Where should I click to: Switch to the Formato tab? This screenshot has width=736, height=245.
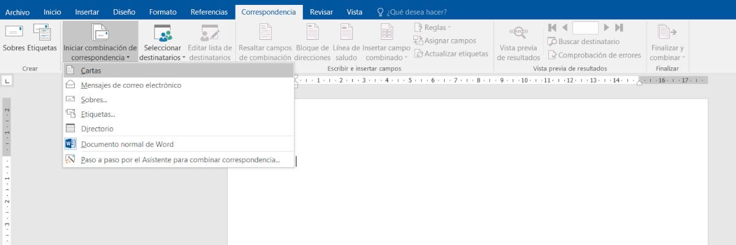point(164,12)
